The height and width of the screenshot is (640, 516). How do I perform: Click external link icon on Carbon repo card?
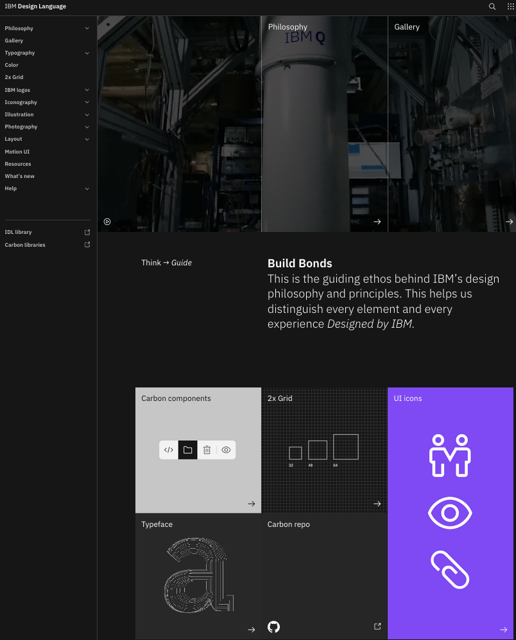[x=377, y=626]
